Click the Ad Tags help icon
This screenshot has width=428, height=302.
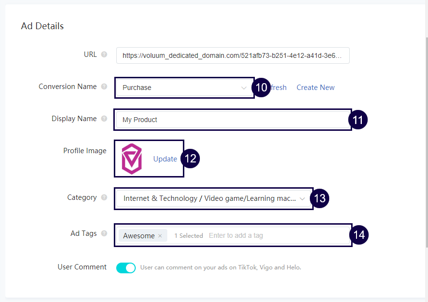coord(104,233)
